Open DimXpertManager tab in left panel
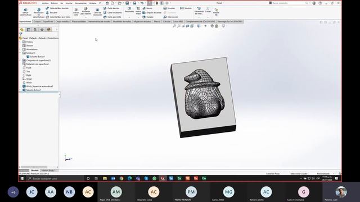 [x=42, y=30]
